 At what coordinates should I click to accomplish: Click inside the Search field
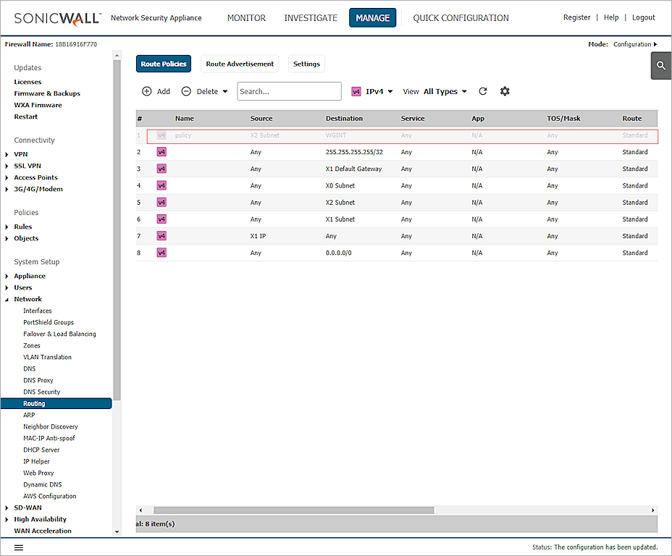tap(288, 91)
